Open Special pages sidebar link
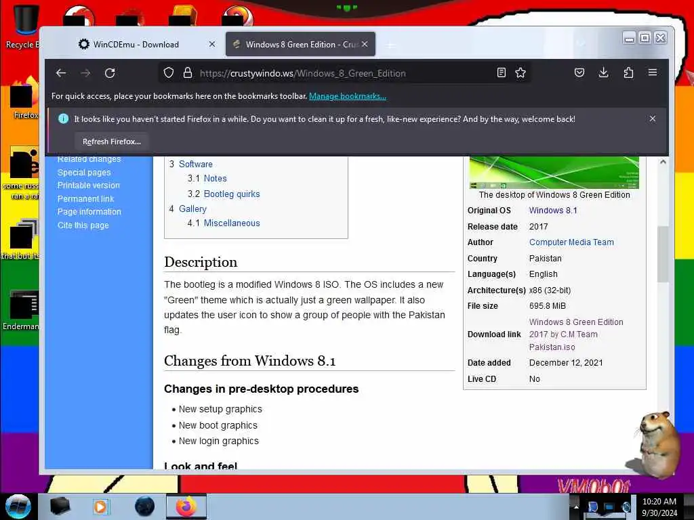The height and width of the screenshot is (520, 694). [84, 173]
